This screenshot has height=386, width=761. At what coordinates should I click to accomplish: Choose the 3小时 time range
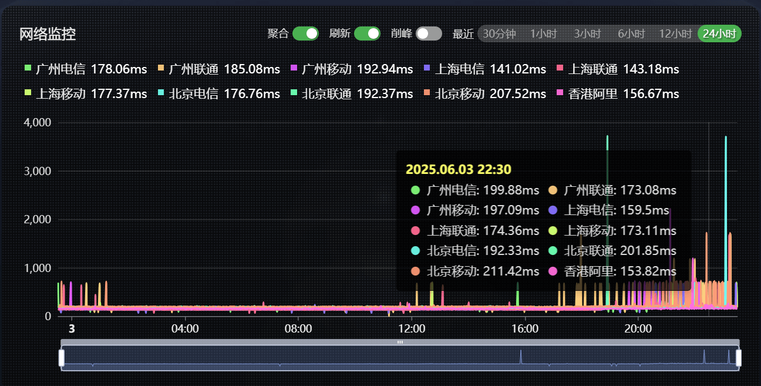tap(587, 33)
